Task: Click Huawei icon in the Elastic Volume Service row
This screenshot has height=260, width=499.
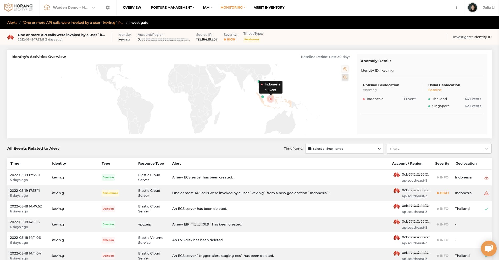Action: 396,238
